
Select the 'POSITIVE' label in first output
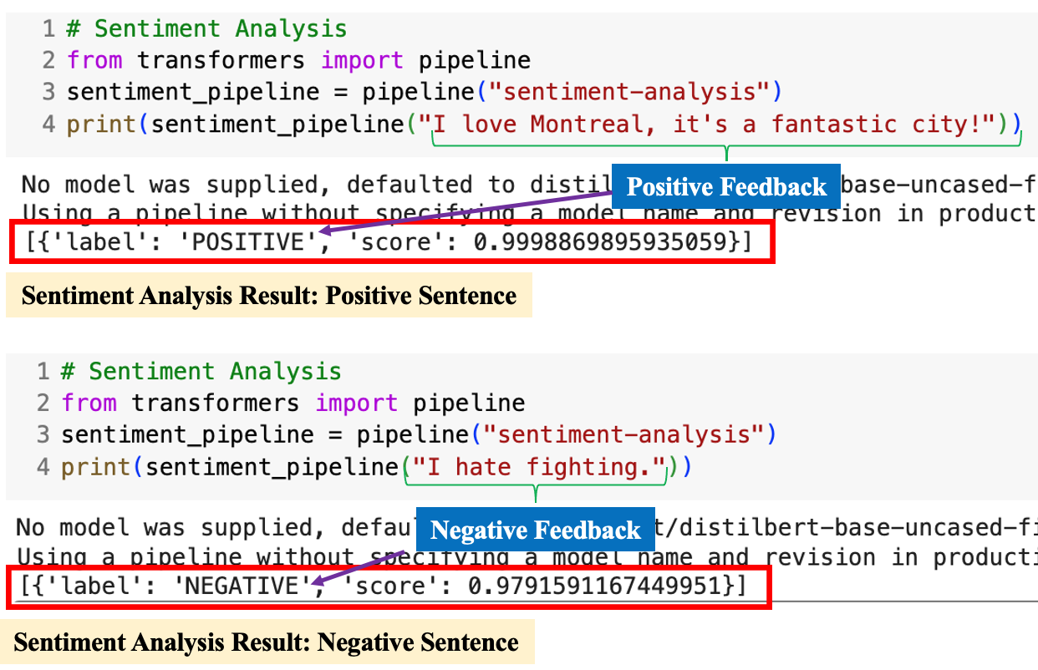point(253,243)
